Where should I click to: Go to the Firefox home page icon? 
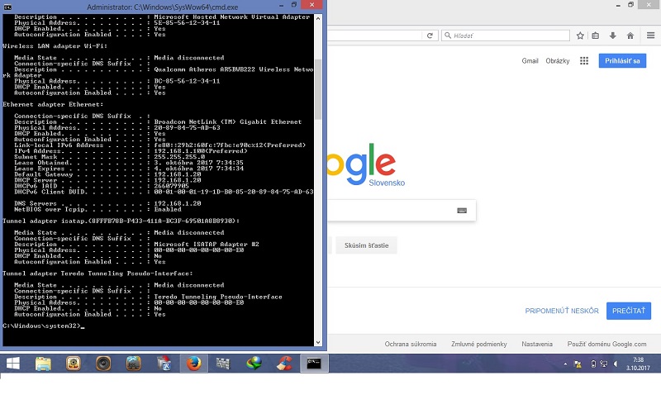(x=630, y=36)
